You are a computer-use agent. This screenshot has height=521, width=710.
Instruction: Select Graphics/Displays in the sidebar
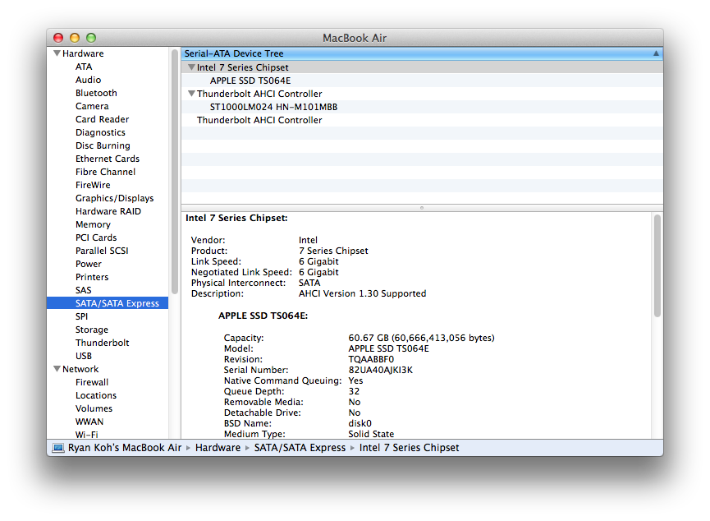pyautogui.click(x=115, y=198)
